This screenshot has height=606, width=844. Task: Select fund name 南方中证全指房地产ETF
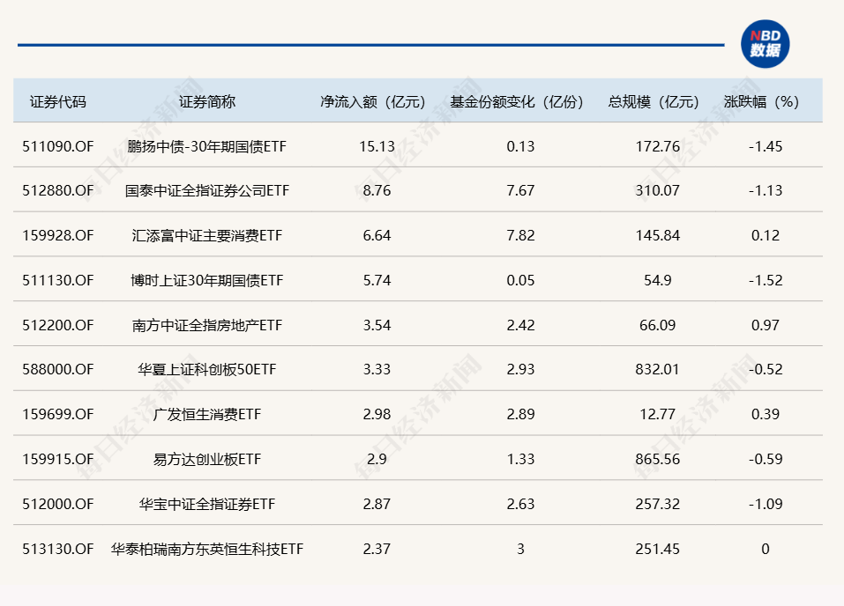click(207, 325)
